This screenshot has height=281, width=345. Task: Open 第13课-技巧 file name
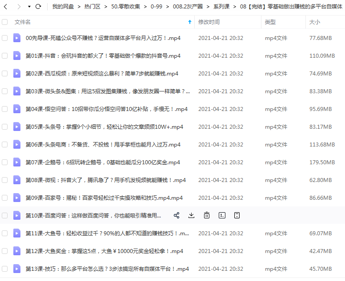[107, 269]
